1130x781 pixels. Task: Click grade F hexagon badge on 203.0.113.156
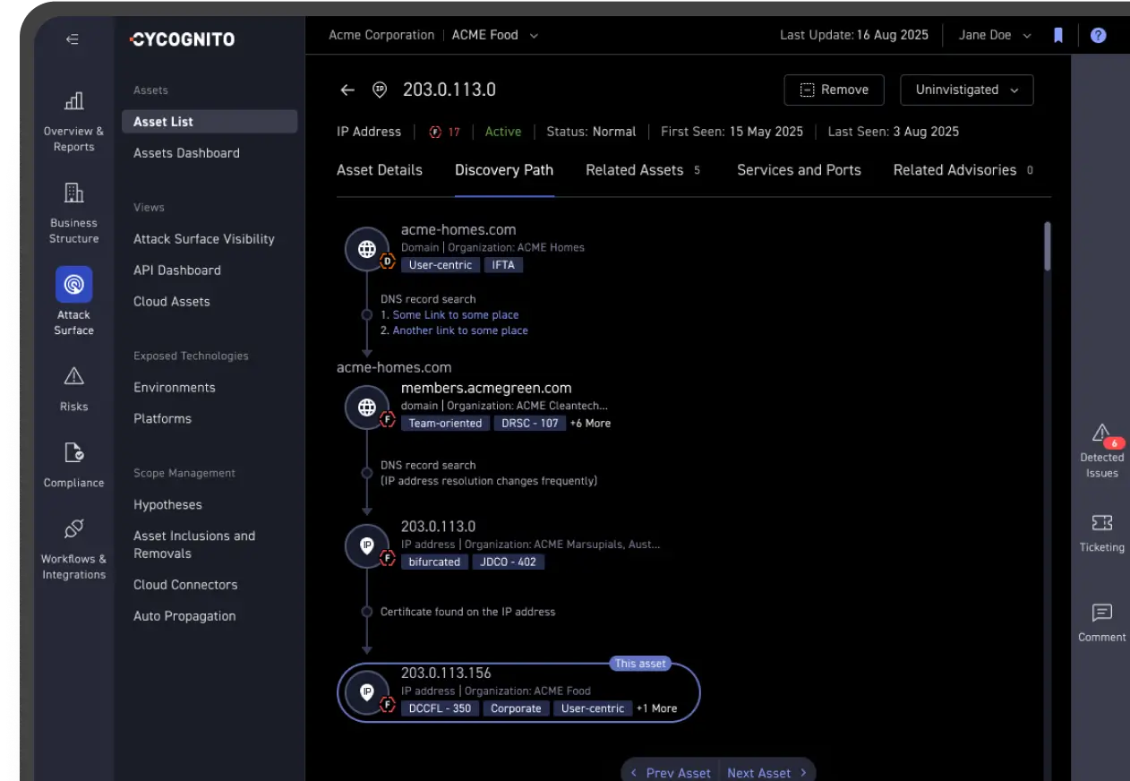(x=388, y=704)
